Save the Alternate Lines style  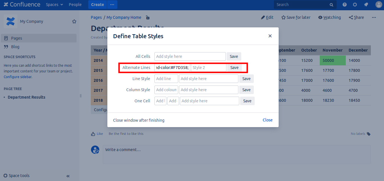point(234,68)
